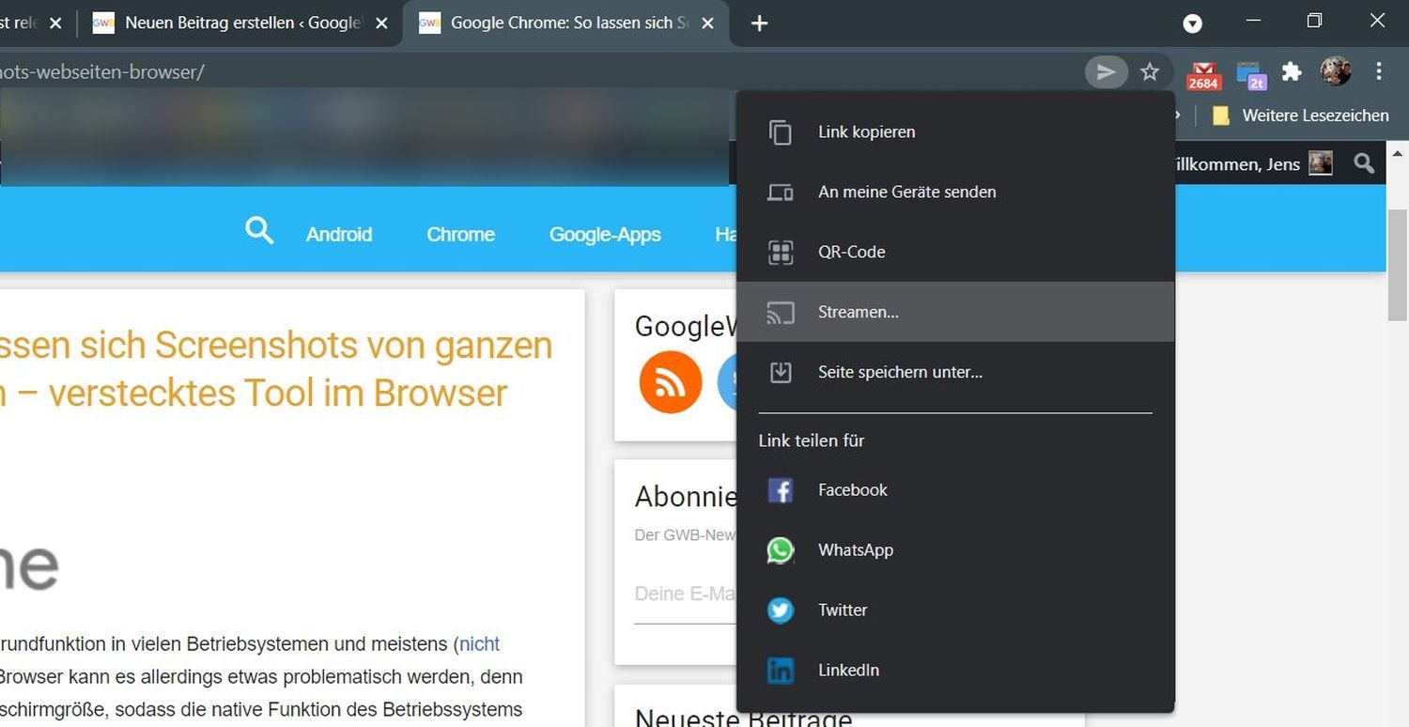
Task: Open the Gmail extension showing 2684
Action: [x=1203, y=74]
